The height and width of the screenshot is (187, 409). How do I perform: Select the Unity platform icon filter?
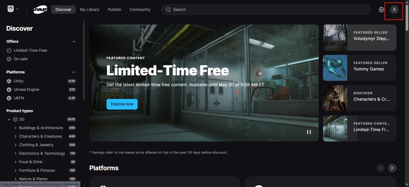pyautogui.click(x=9, y=81)
